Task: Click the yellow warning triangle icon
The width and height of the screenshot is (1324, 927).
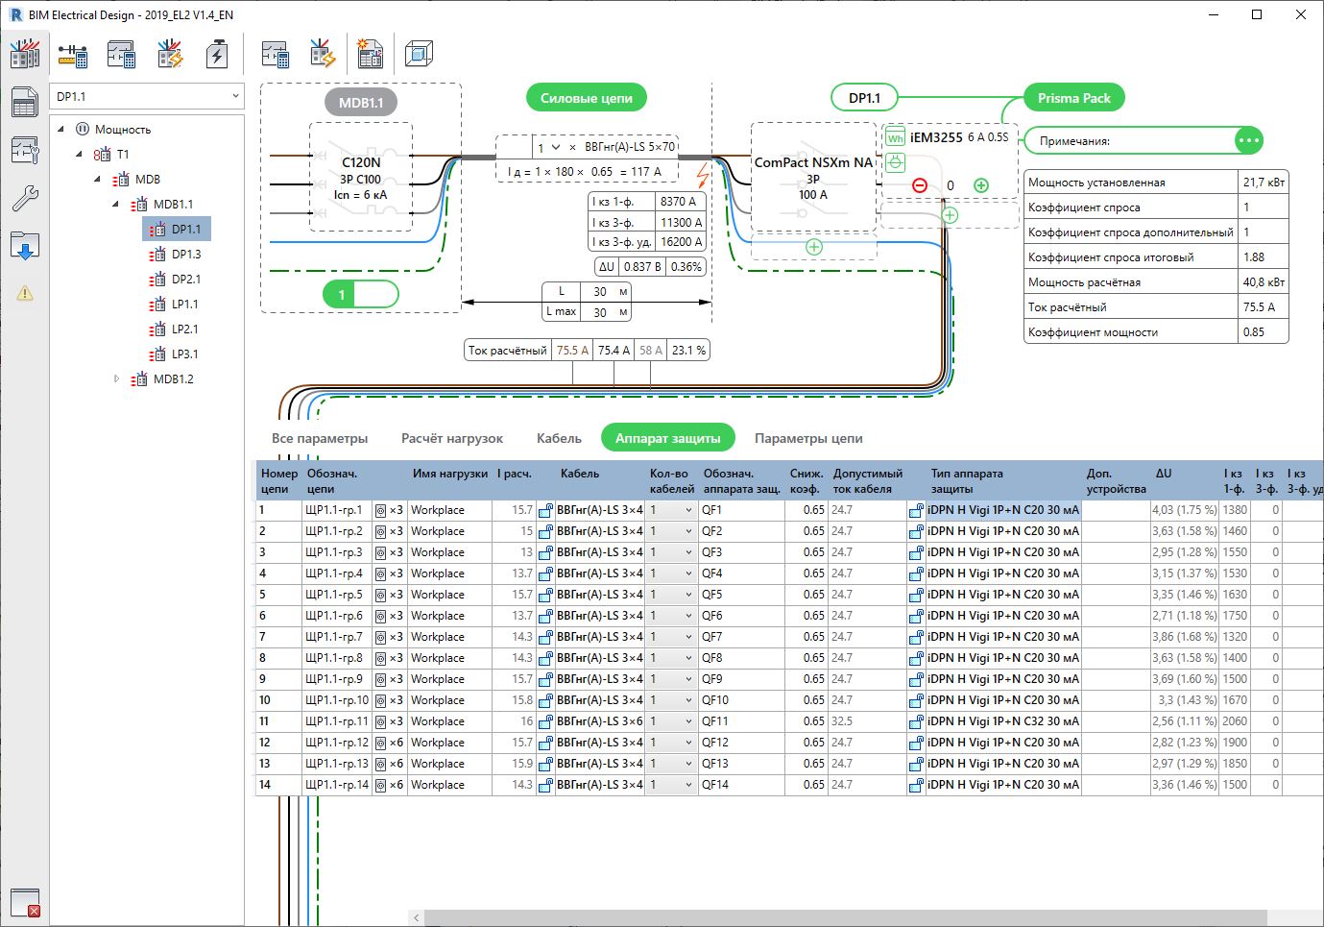Action: click(25, 294)
